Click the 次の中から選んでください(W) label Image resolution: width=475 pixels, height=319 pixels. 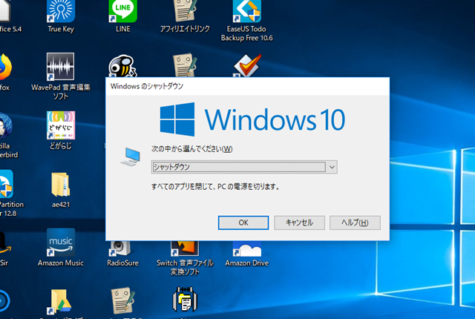[191, 149]
